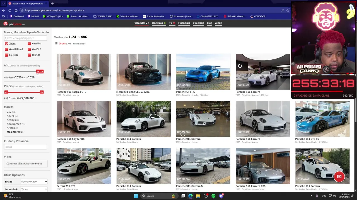This screenshot has width=357, height=200.
Task: Click the Precio slider left handle
Action: (6, 92)
